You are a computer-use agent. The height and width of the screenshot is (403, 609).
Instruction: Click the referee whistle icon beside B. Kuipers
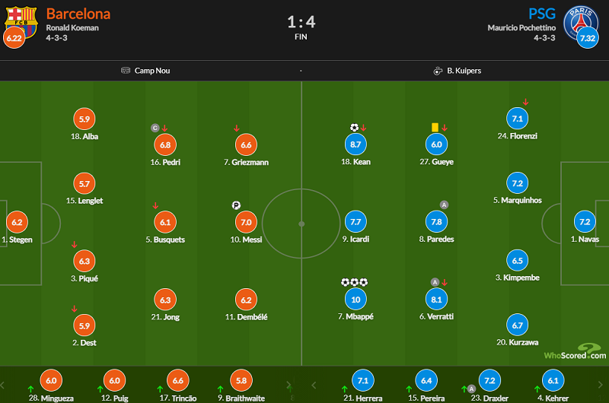pos(438,71)
